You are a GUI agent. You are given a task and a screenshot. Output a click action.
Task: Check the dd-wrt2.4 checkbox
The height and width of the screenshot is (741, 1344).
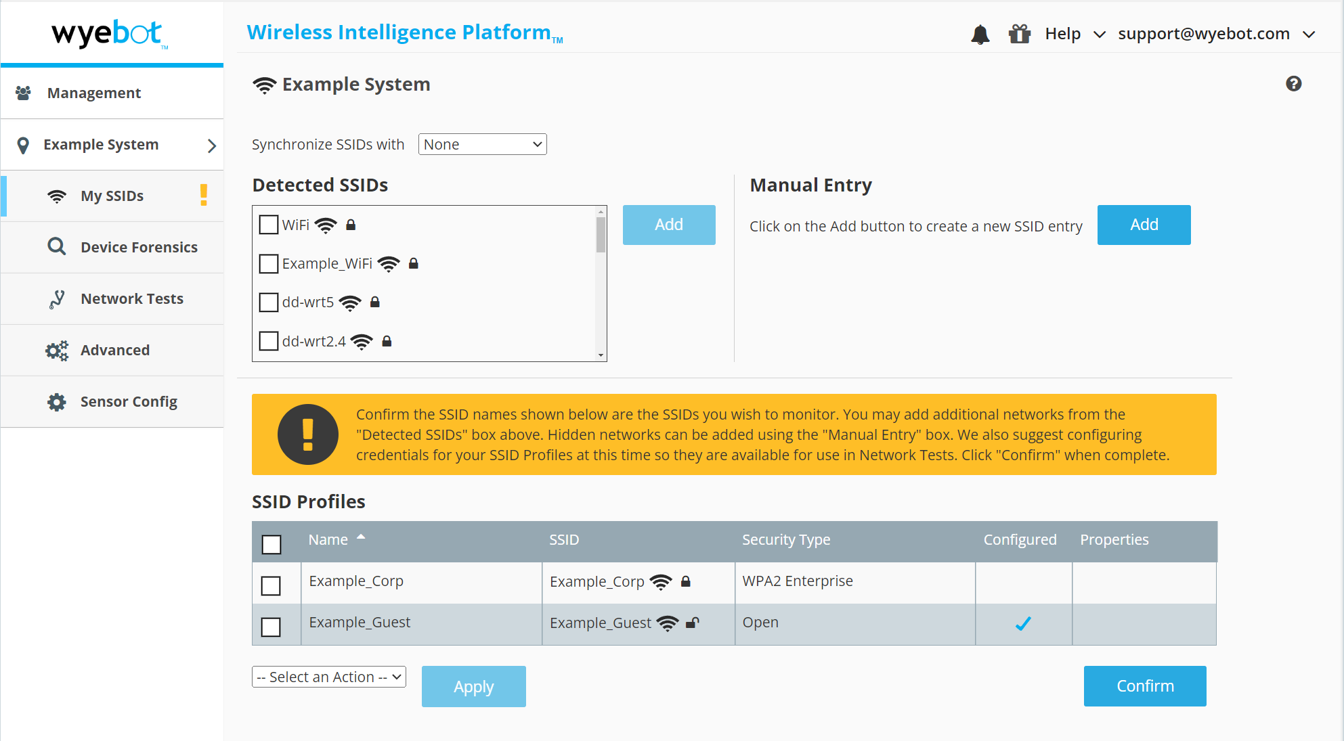(269, 341)
